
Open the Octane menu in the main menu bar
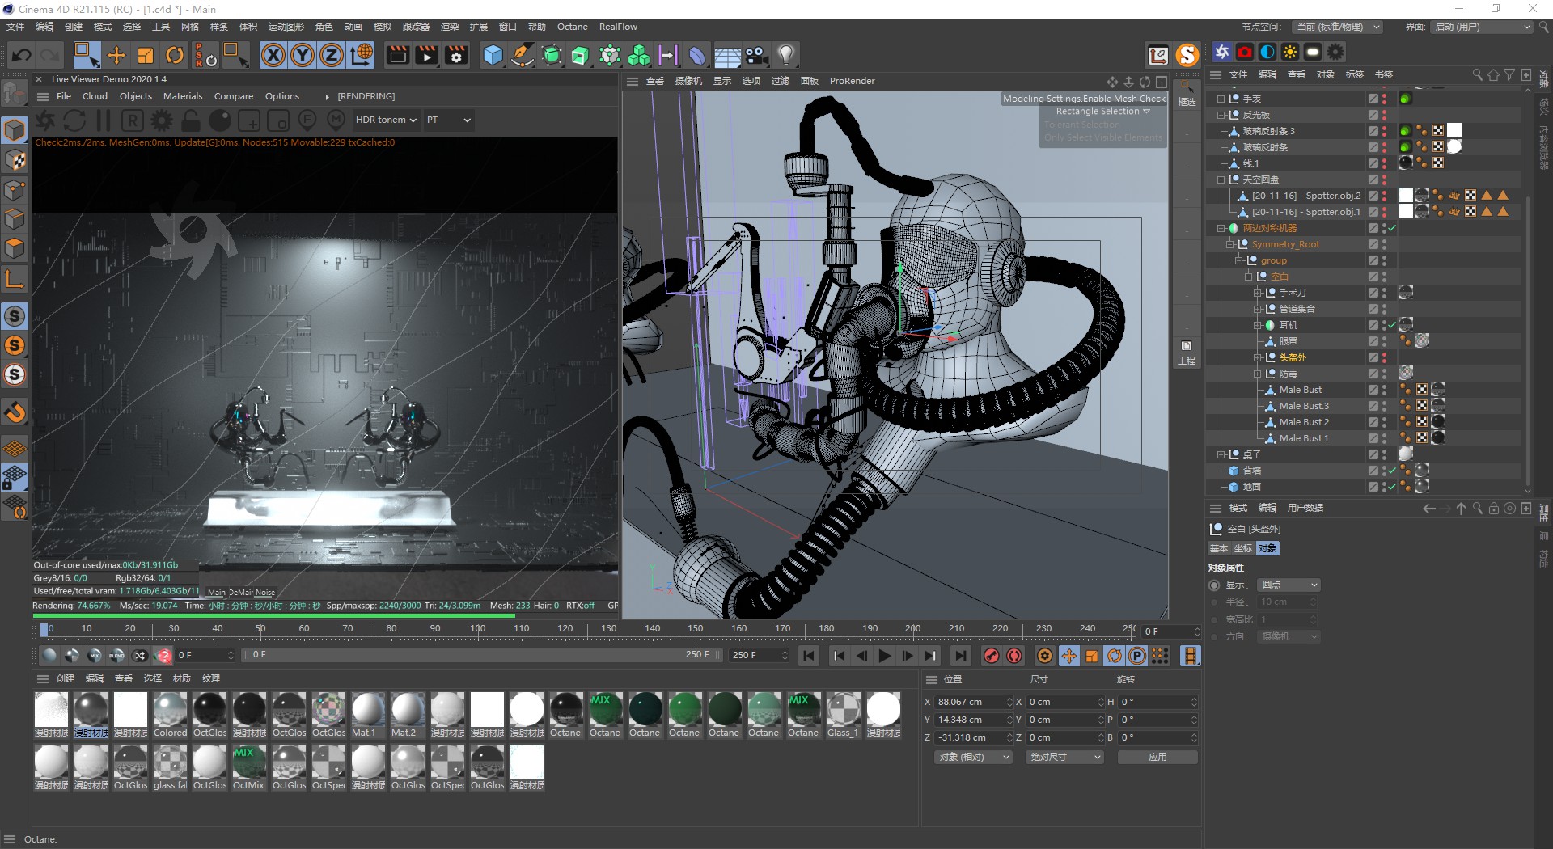(572, 27)
